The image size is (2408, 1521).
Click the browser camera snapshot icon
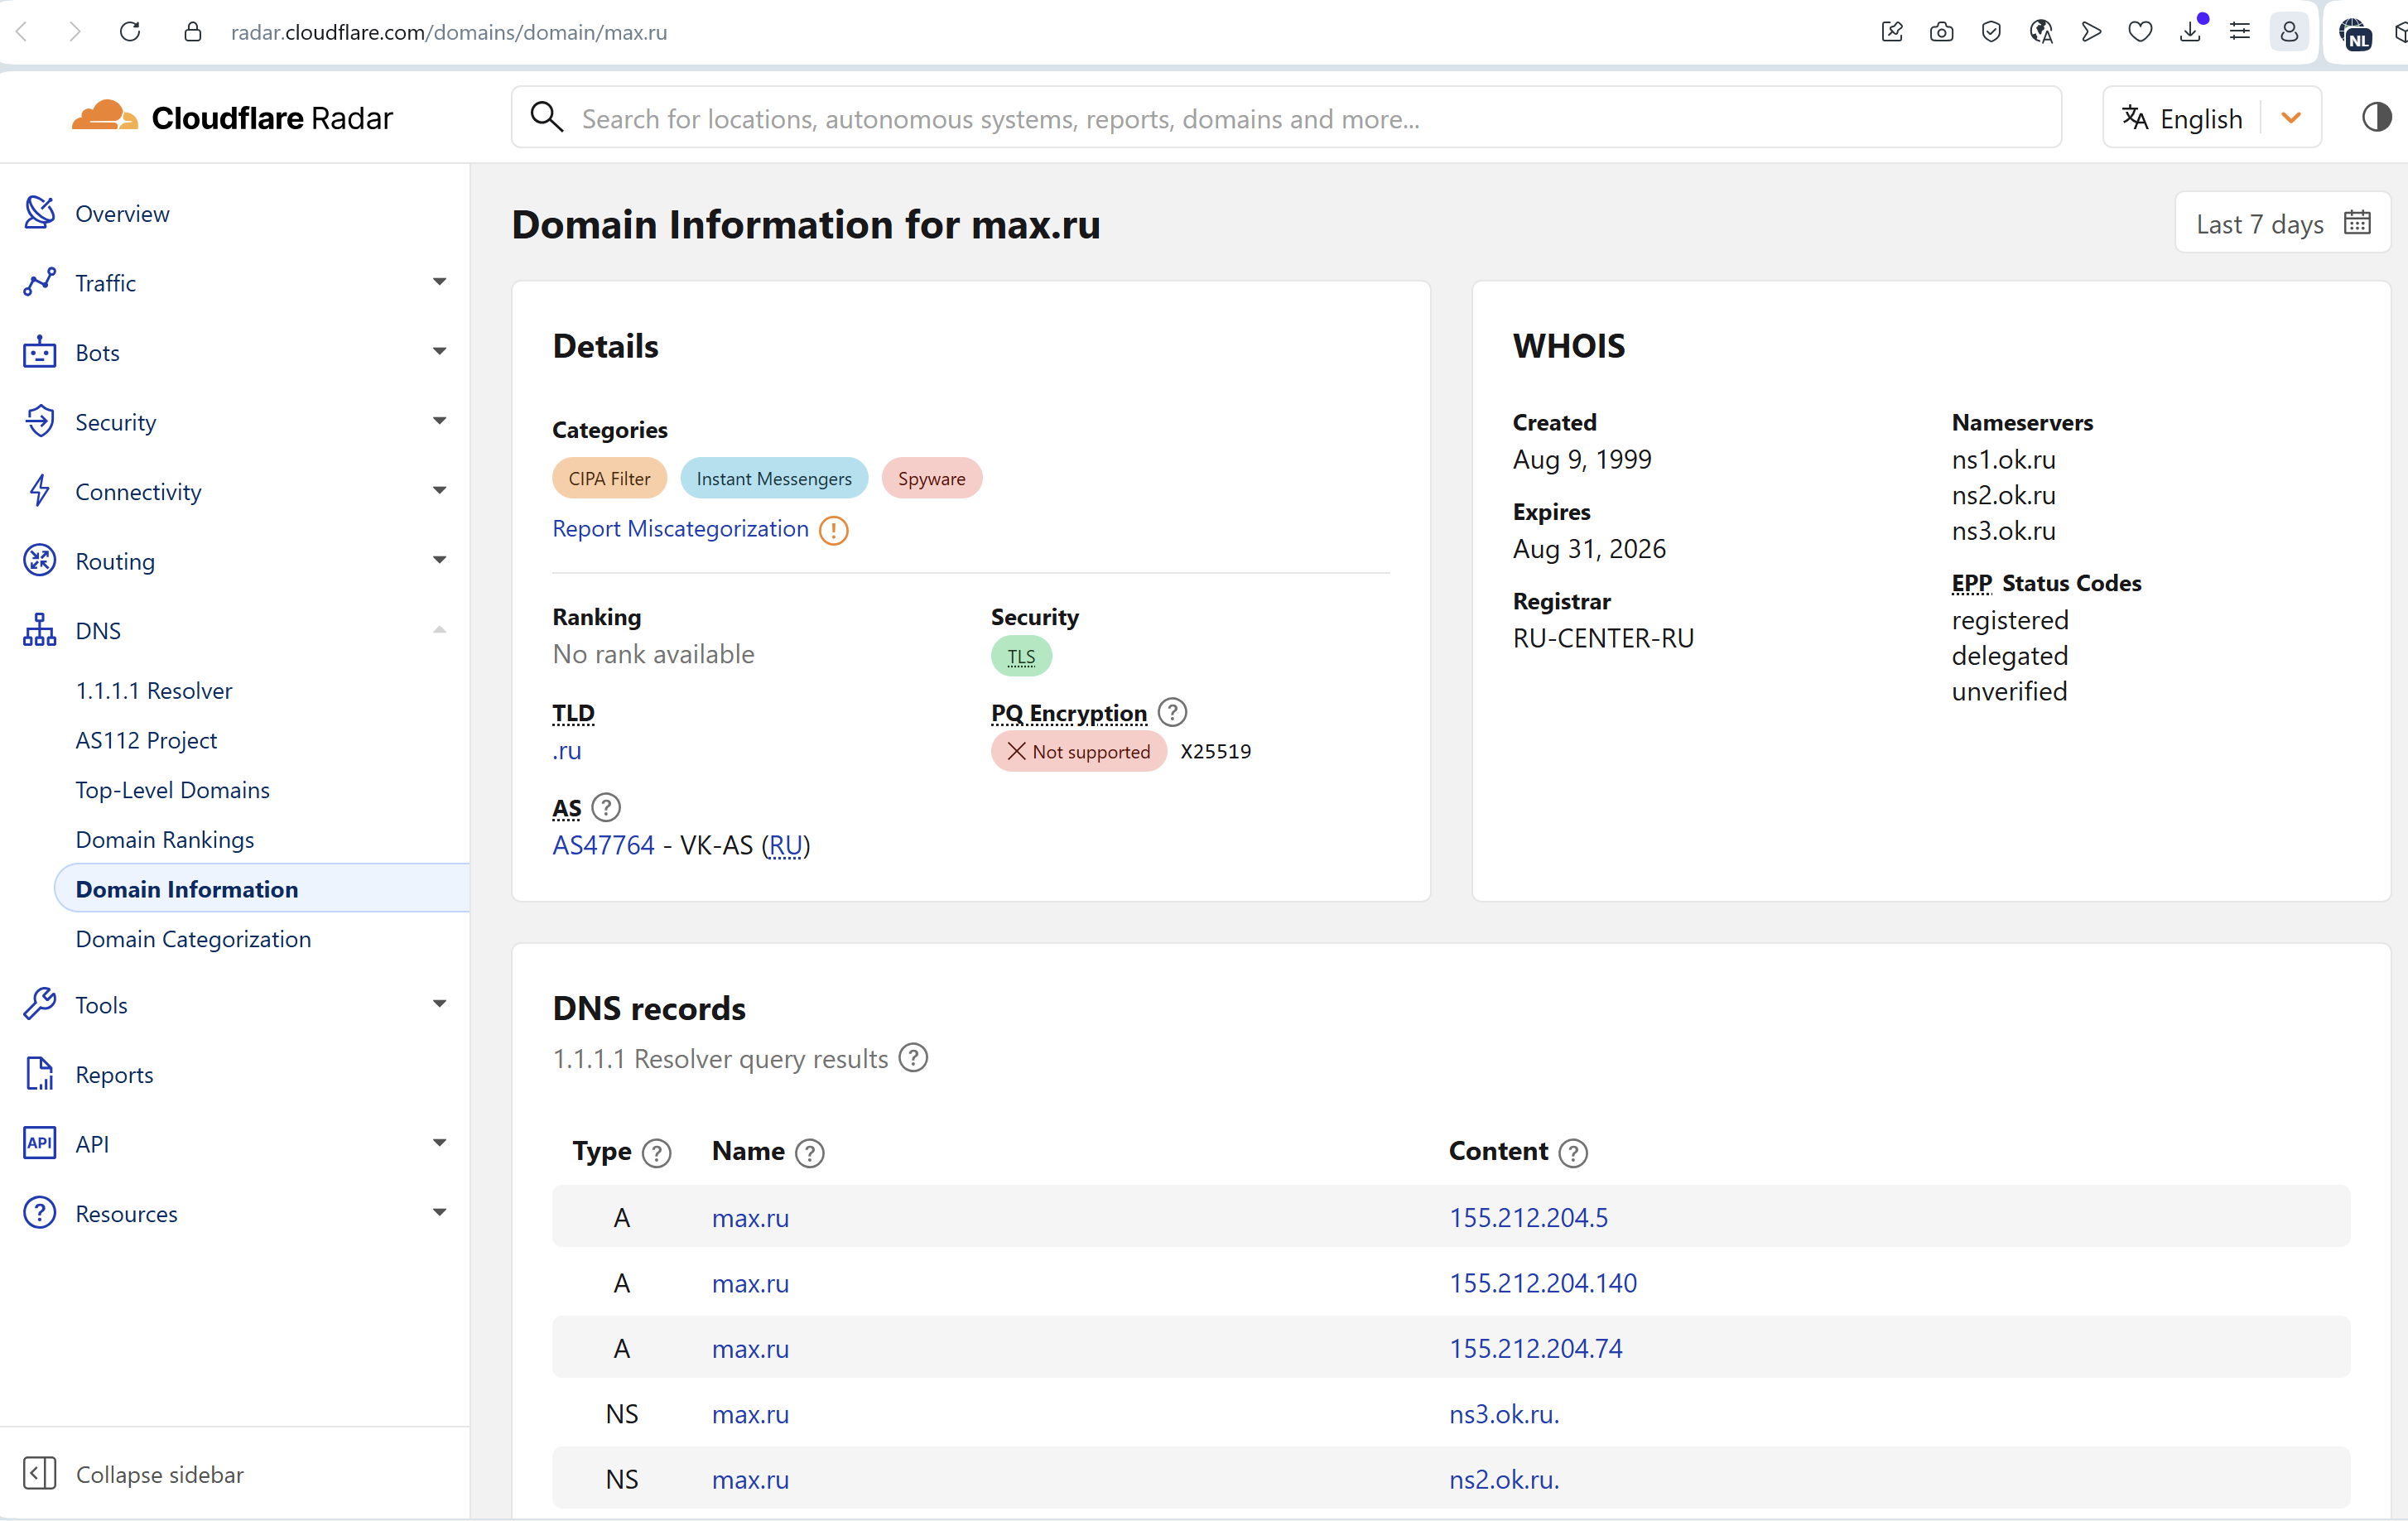[1941, 32]
